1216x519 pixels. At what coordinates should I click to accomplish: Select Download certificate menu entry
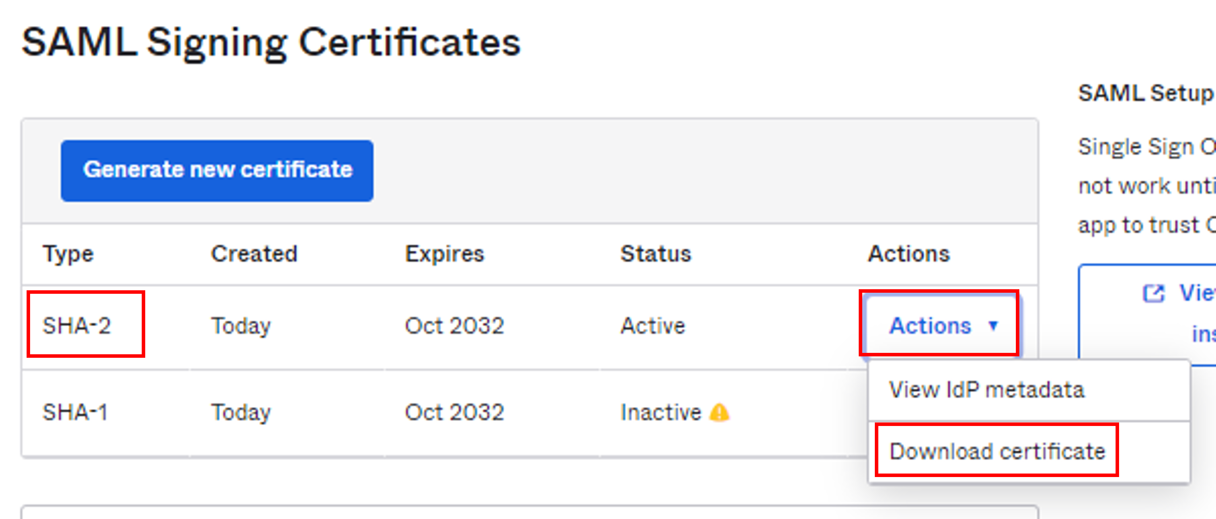pyautogui.click(x=997, y=451)
